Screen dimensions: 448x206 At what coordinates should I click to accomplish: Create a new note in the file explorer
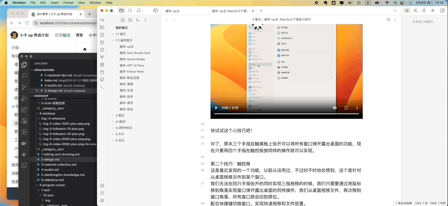(x=123, y=20)
